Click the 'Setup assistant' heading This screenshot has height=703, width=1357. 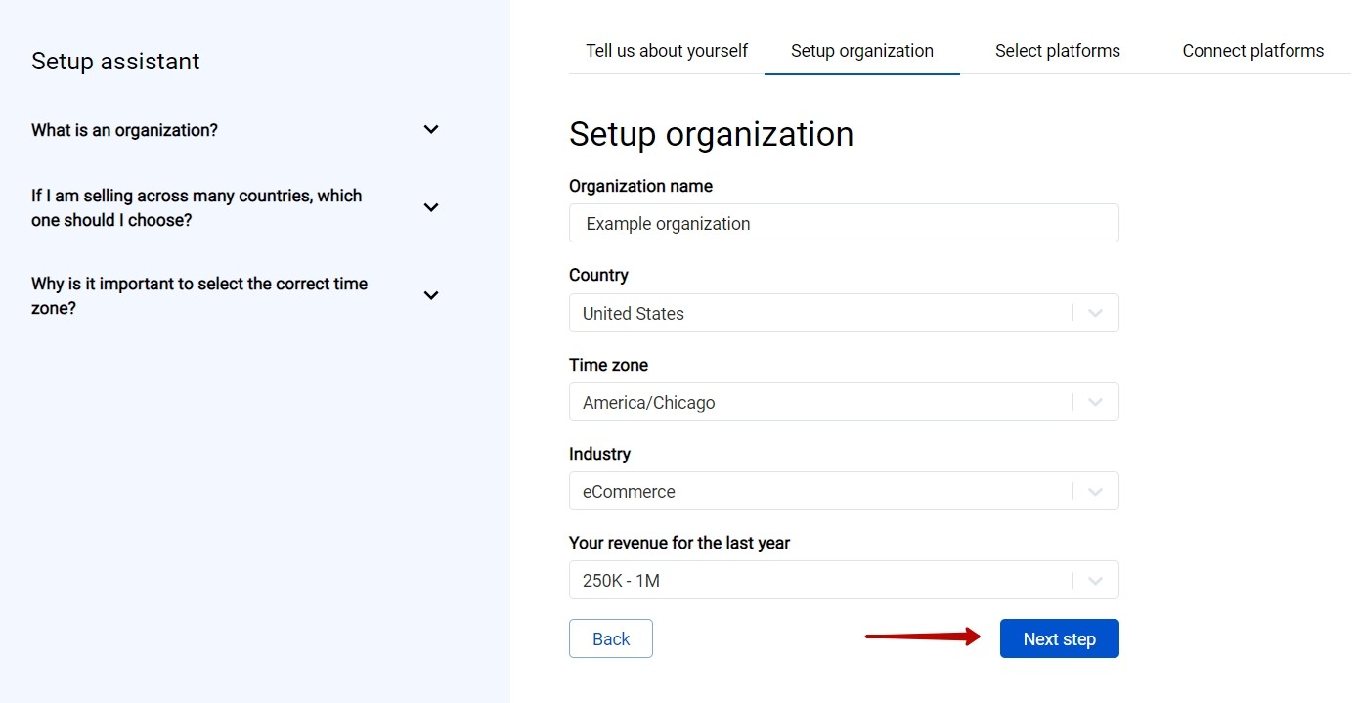click(x=115, y=61)
